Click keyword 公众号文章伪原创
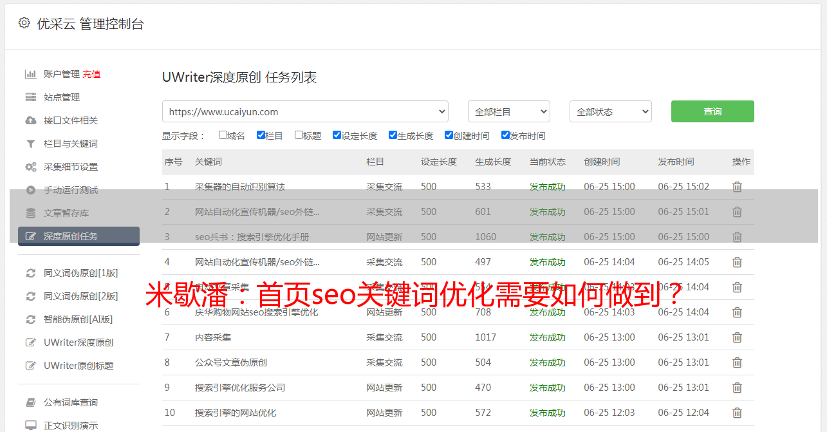This screenshot has height=432, width=827. [231, 362]
